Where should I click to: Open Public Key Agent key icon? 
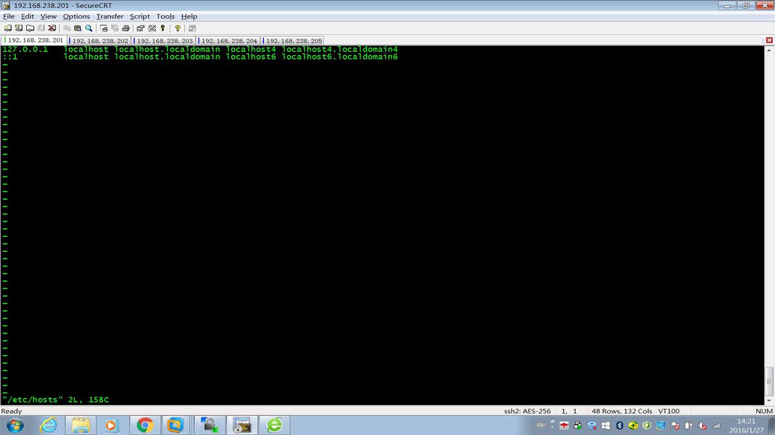(162, 28)
